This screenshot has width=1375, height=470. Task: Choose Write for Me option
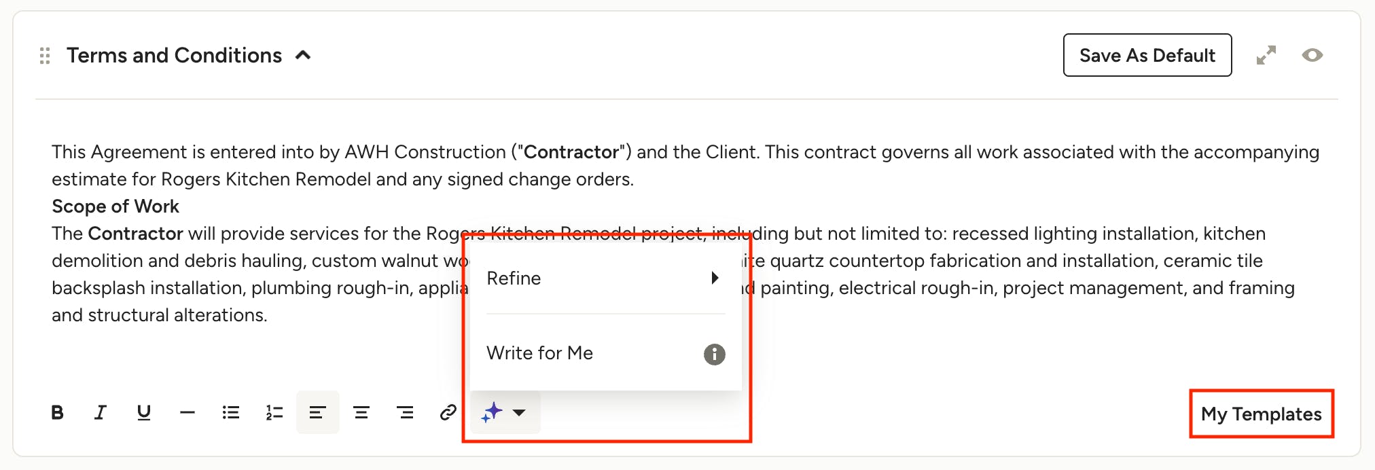(x=539, y=353)
